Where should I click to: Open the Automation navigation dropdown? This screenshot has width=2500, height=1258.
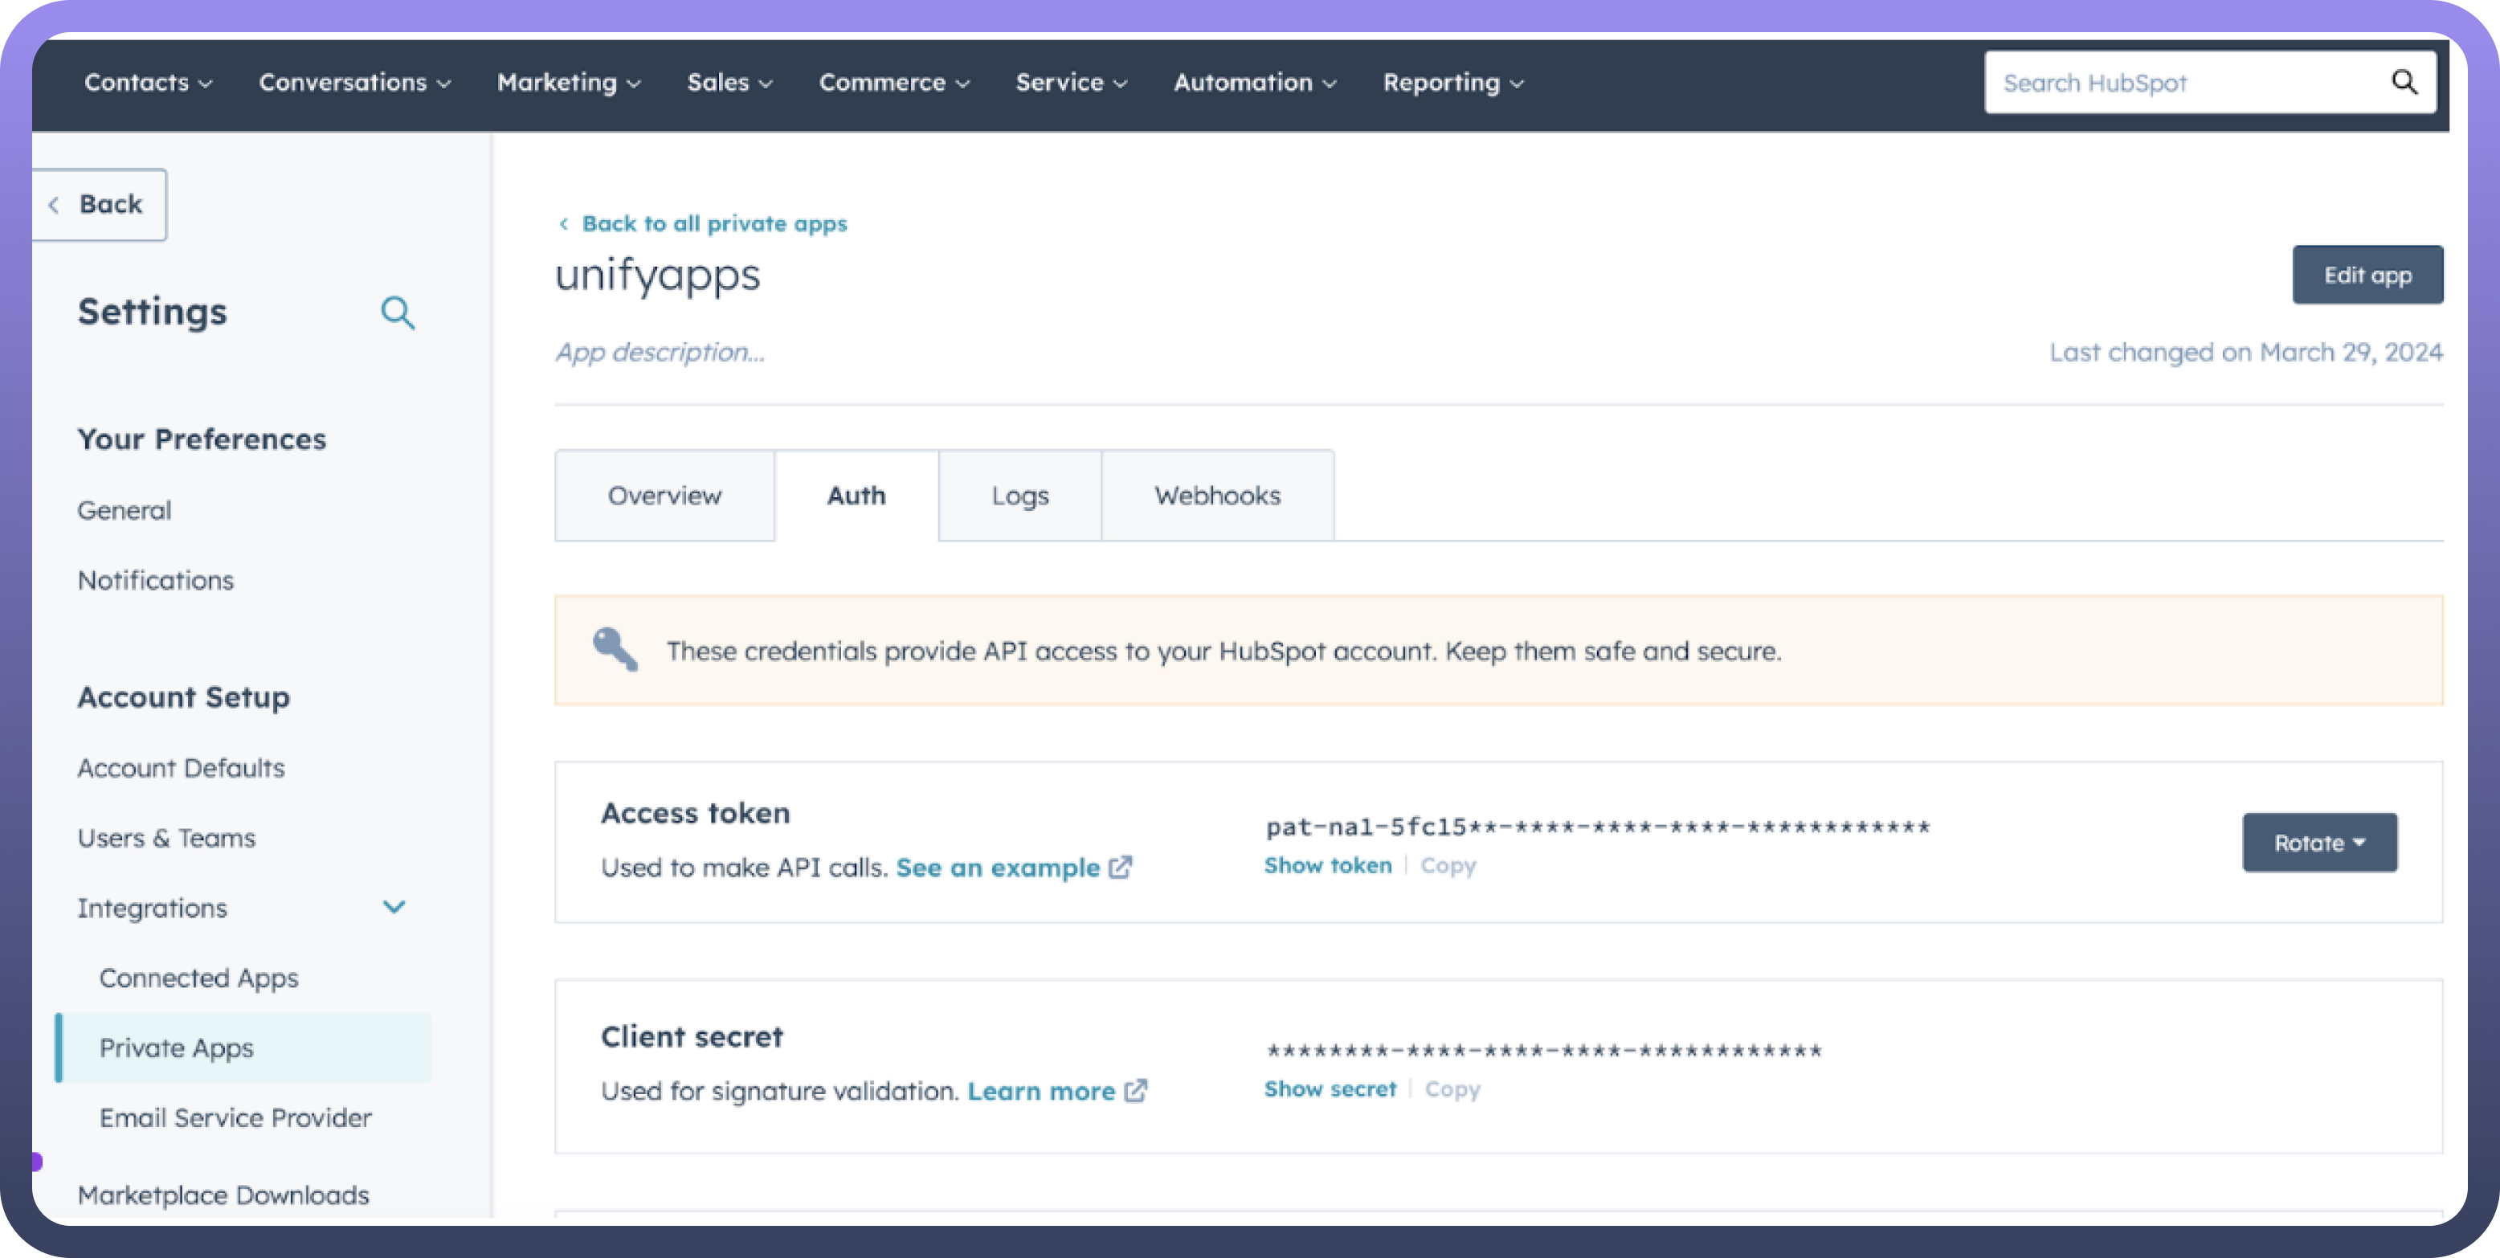click(x=1254, y=84)
